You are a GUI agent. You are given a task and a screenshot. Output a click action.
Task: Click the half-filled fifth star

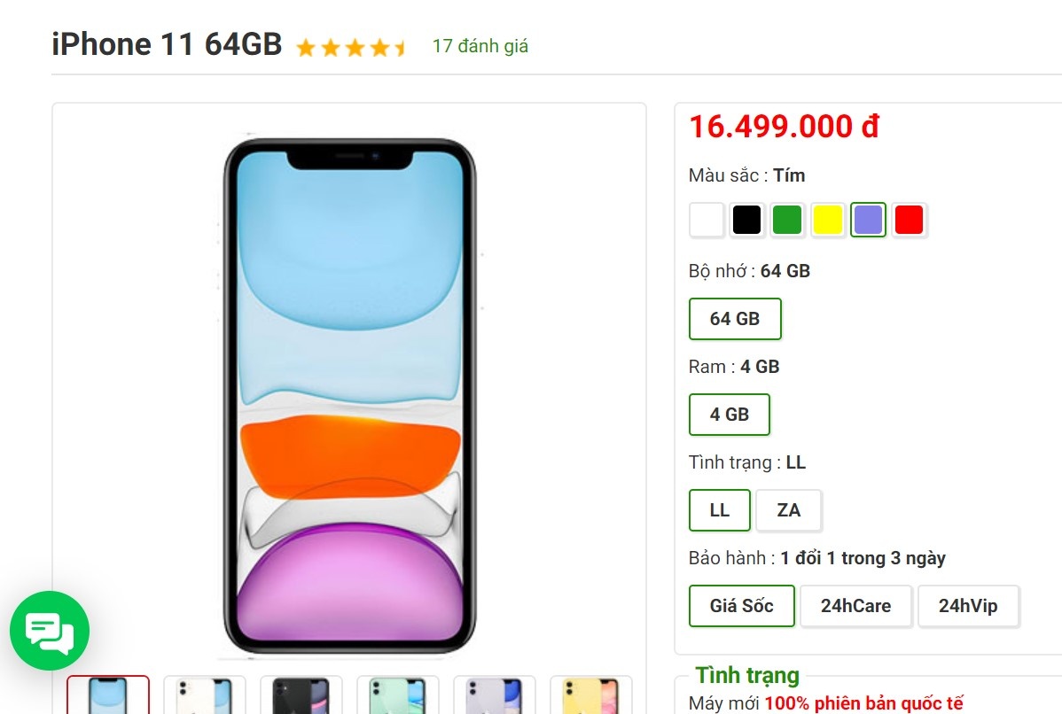click(x=398, y=46)
